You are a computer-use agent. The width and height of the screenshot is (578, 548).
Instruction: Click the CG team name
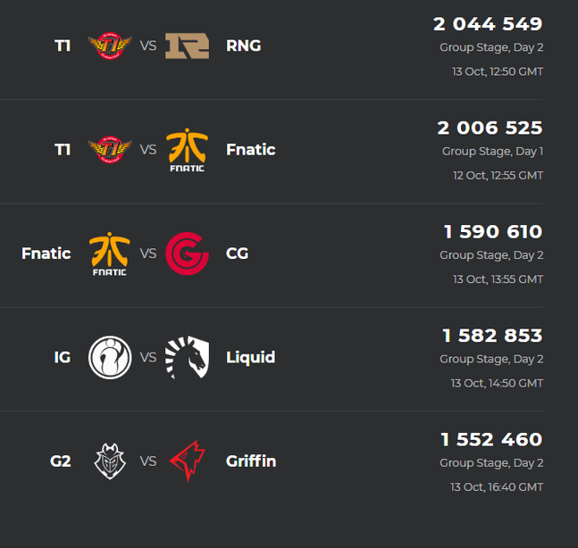tap(237, 253)
